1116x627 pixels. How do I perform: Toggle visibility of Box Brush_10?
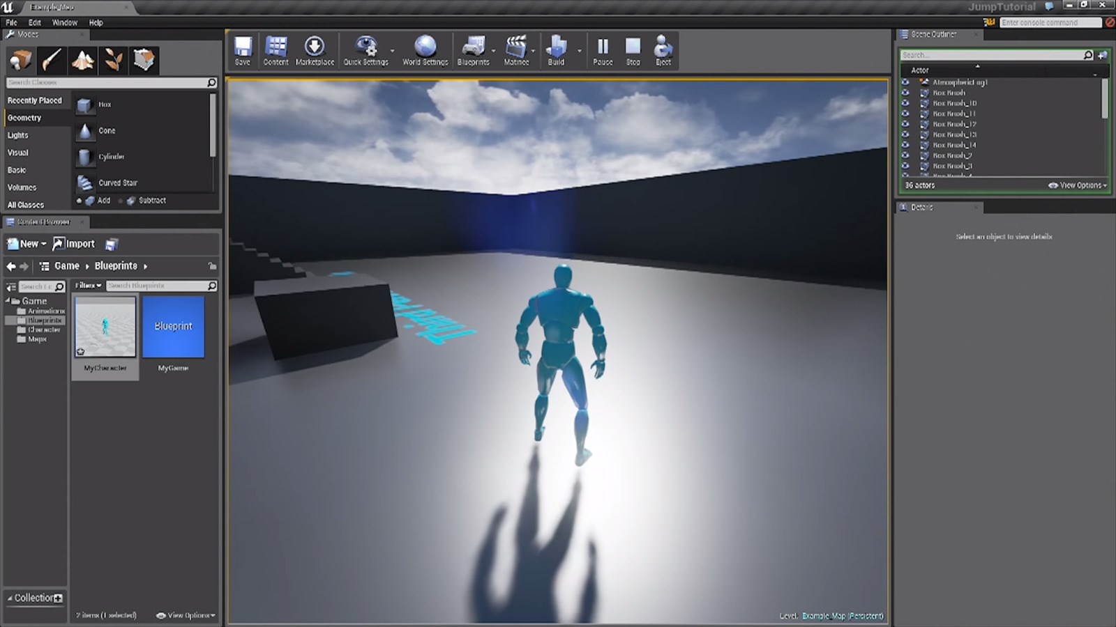(905, 103)
